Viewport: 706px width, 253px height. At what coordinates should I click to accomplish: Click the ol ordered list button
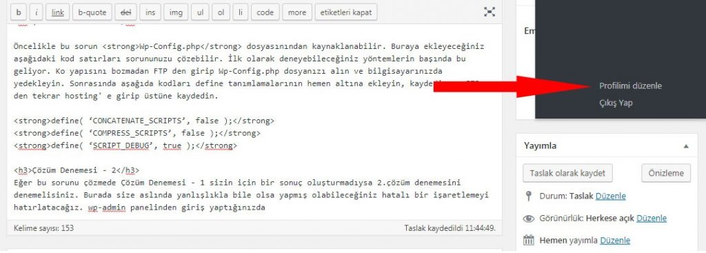221,12
